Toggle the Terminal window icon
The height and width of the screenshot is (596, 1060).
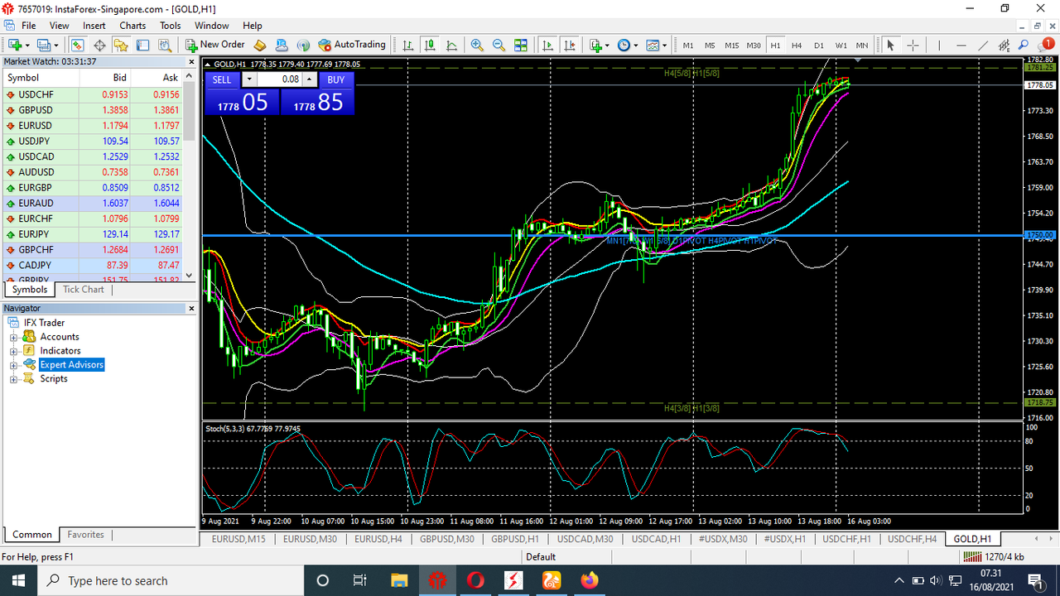point(142,45)
